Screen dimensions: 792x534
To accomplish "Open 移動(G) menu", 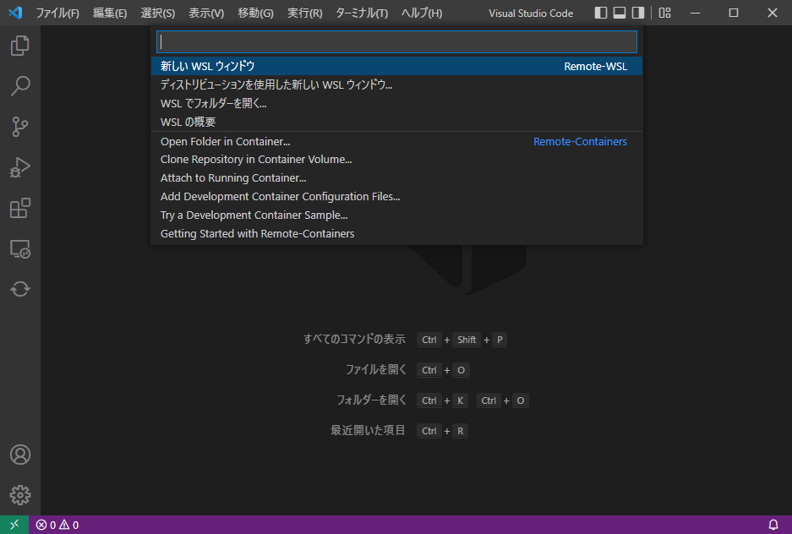I will [x=255, y=14].
